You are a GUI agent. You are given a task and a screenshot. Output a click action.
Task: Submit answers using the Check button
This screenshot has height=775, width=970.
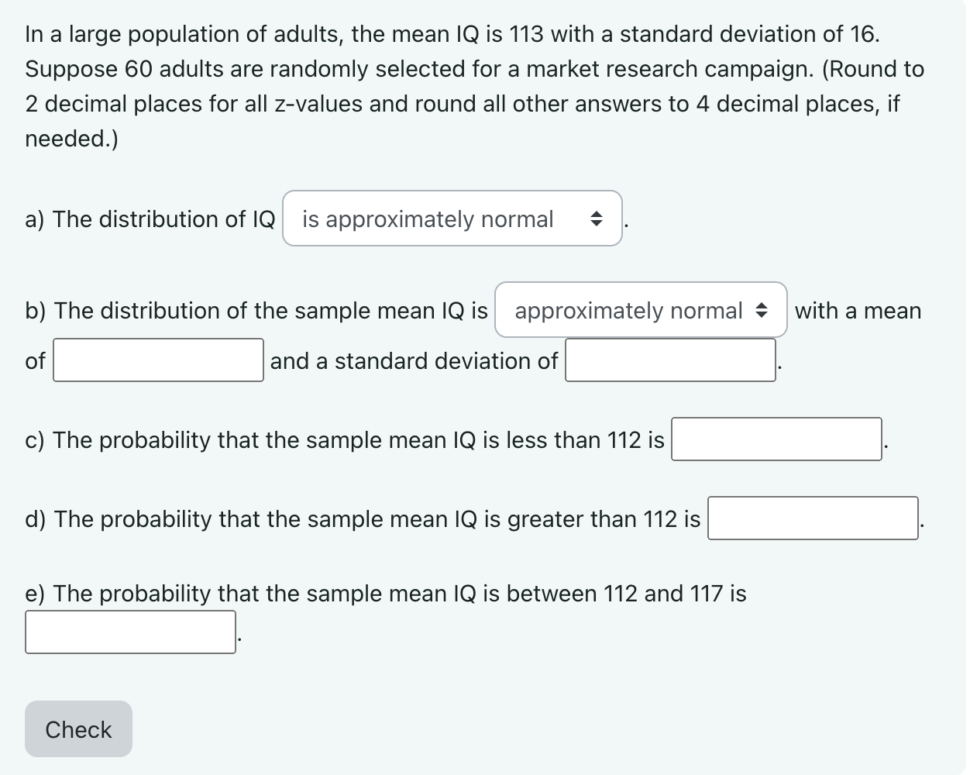point(77,728)
